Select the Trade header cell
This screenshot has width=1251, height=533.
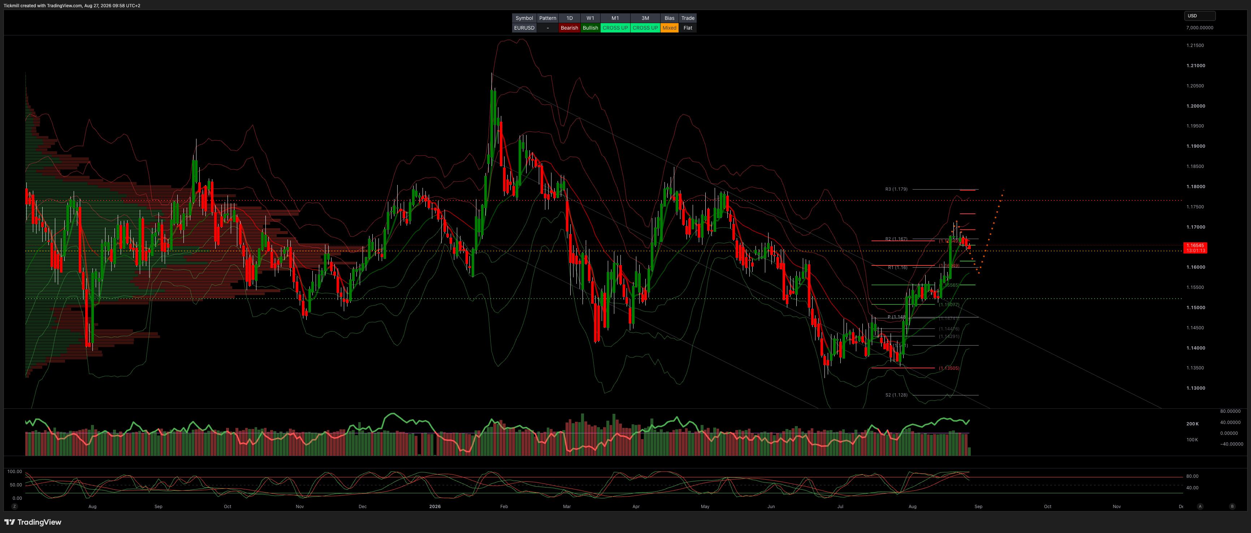pos(688,18)
